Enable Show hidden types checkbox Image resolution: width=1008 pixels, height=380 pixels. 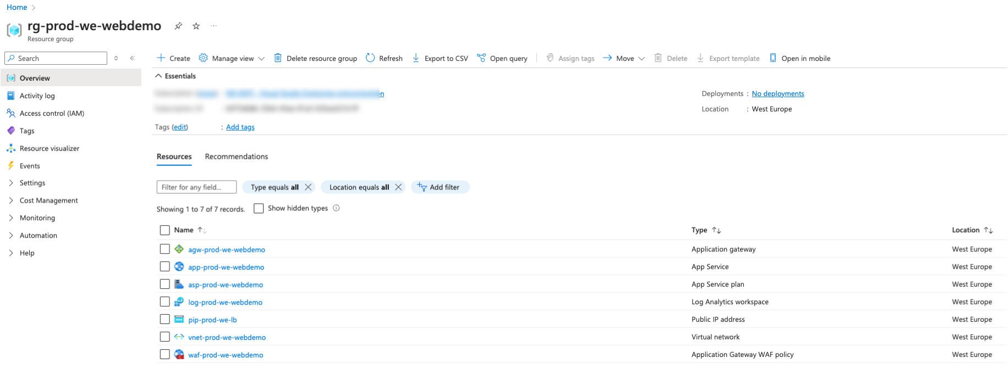(x=259, y=209)
